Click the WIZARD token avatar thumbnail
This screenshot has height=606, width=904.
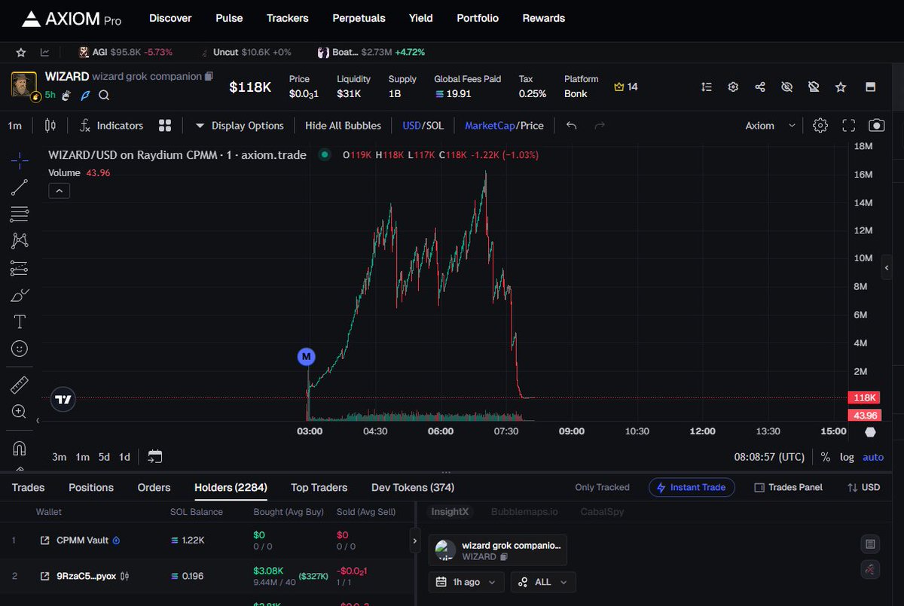25,86
